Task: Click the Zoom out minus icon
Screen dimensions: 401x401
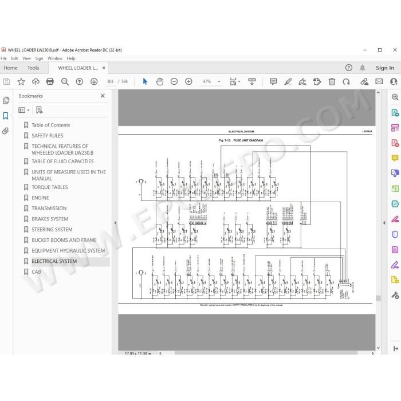Action: point(174,81)
